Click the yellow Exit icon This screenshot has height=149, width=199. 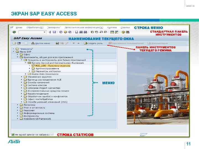tap(65, 32)
